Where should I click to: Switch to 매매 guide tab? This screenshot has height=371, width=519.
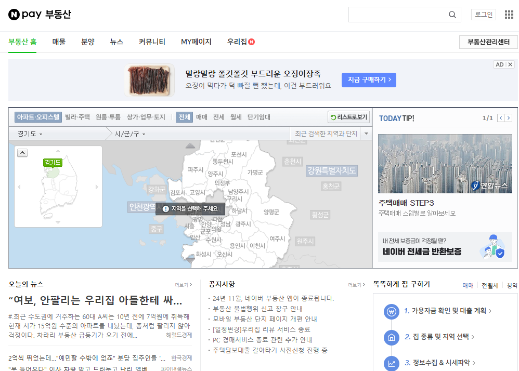468,286
